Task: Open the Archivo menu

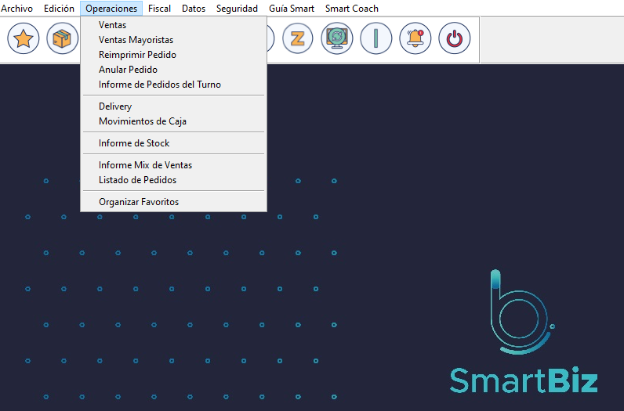Action: pos(17,9)
